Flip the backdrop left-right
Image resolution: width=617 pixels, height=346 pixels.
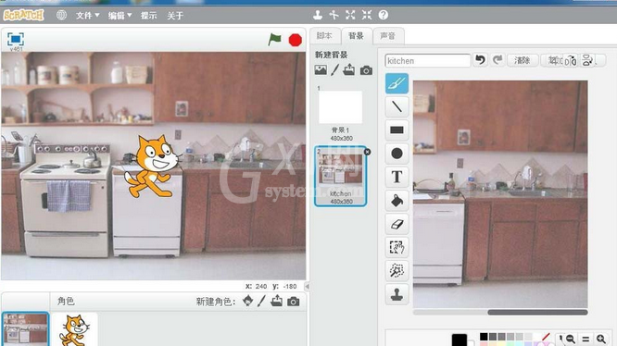571,60
